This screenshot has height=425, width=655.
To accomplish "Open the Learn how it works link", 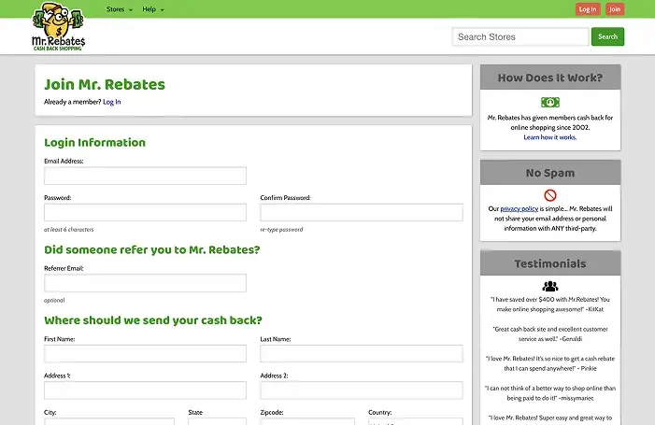I will 549,137.
